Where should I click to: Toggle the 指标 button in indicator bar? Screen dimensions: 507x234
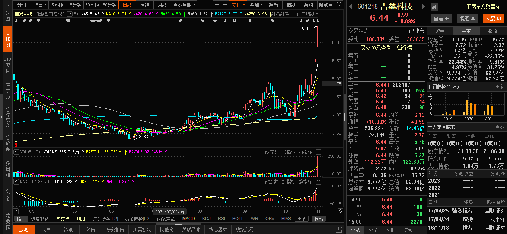21,219
